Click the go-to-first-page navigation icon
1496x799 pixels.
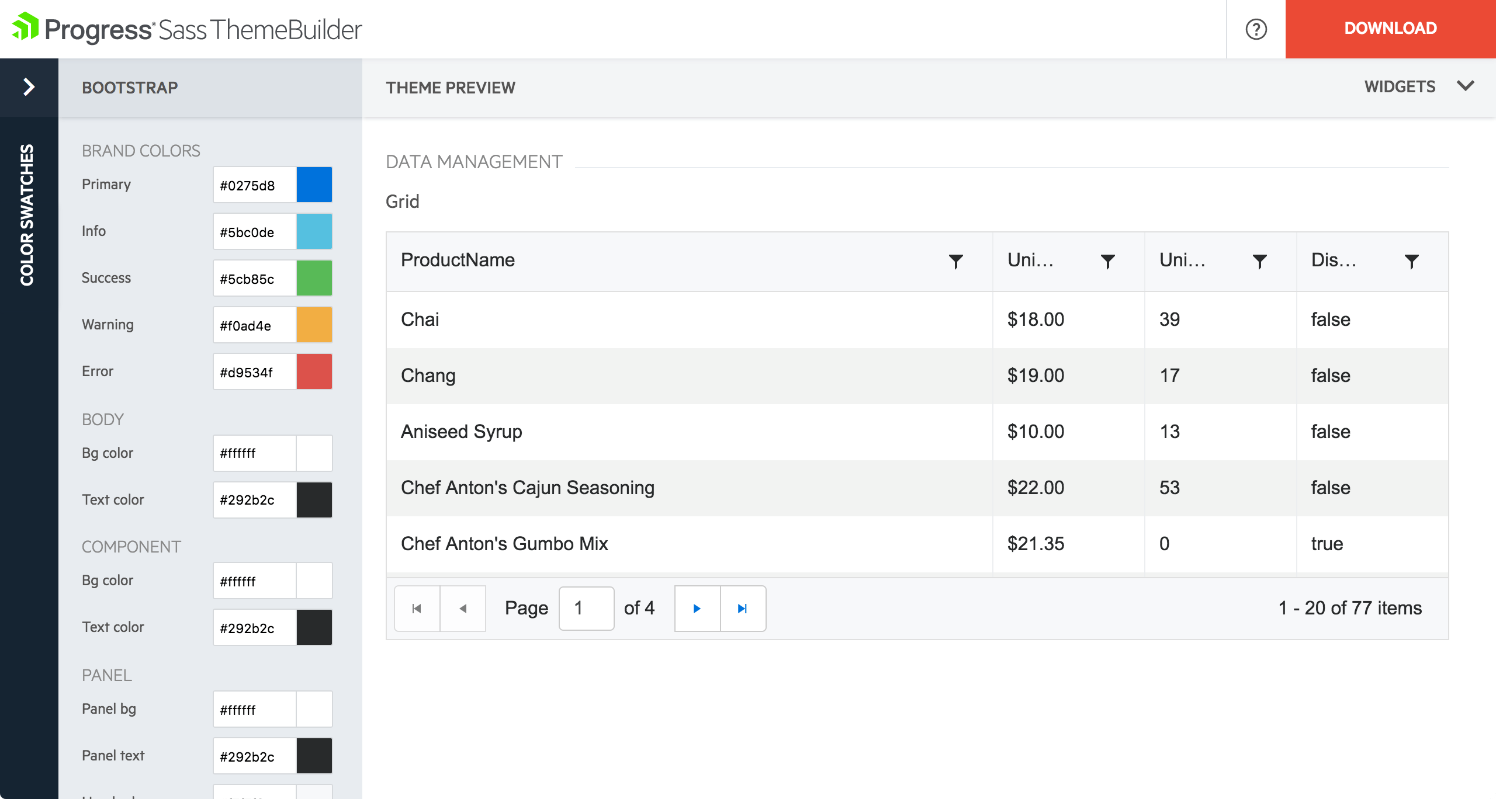[x=417, y=608]
